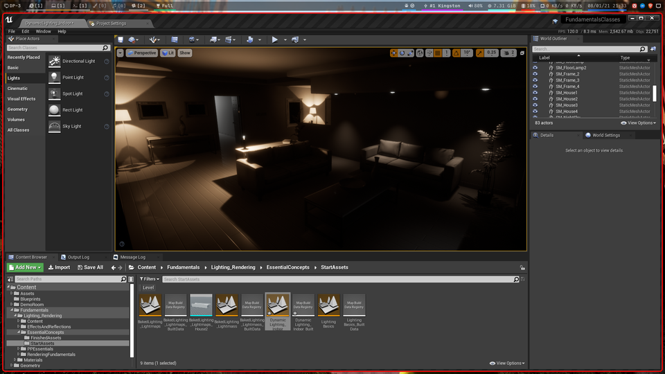Open the Edit menu
Image resolution: width=665 pixels, height=374 pixels.
pos(25,31)
